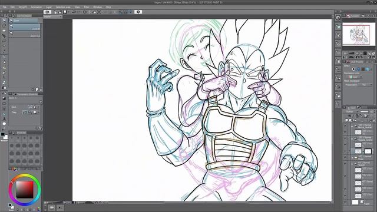Viewport: 377px width, 212px height.
Task: Collapse the Bulma_LineArt layer folder
Action: [x=352, y=126]
